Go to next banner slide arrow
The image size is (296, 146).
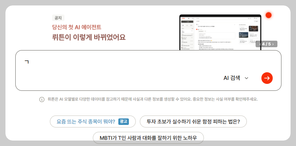(x=273, y=44)
